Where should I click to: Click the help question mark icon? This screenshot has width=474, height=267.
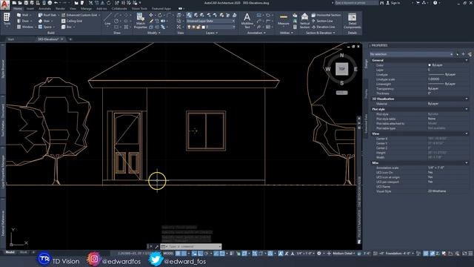tap(435, 3)
